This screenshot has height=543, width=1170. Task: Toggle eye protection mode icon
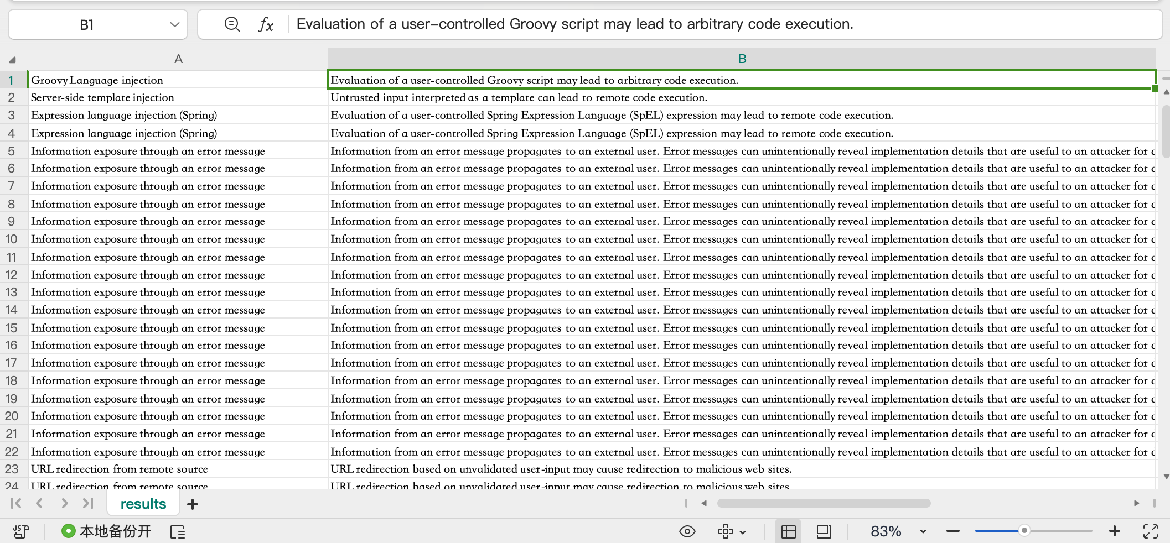[x=687, y=532]
